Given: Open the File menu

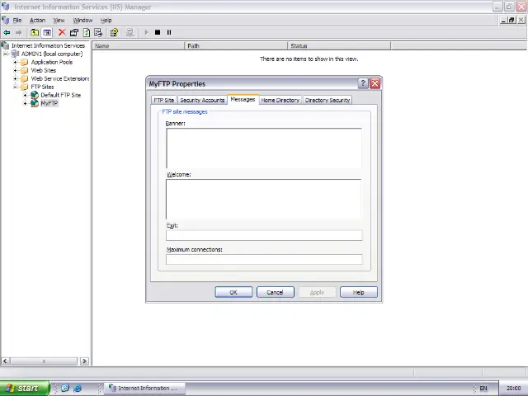Looking at the screenshot, I should tap(17, 20).
